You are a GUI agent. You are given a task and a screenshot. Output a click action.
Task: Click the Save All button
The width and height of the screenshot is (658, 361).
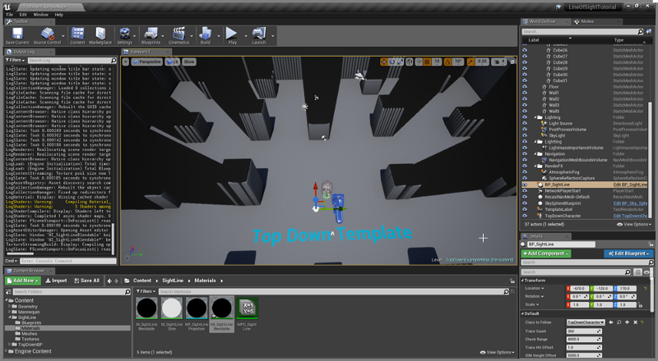(x=87, y=281)
